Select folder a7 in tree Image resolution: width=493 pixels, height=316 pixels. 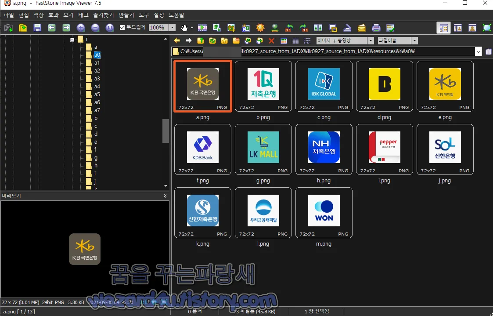97,110
